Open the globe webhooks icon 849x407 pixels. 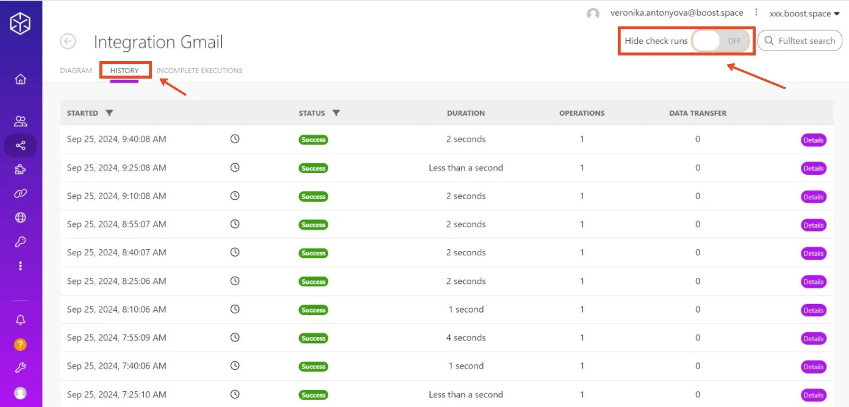point(21,218)
